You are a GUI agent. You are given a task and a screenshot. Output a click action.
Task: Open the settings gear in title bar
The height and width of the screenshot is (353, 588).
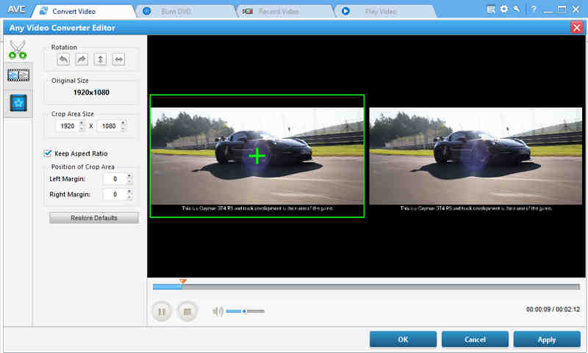coord(504,9)
